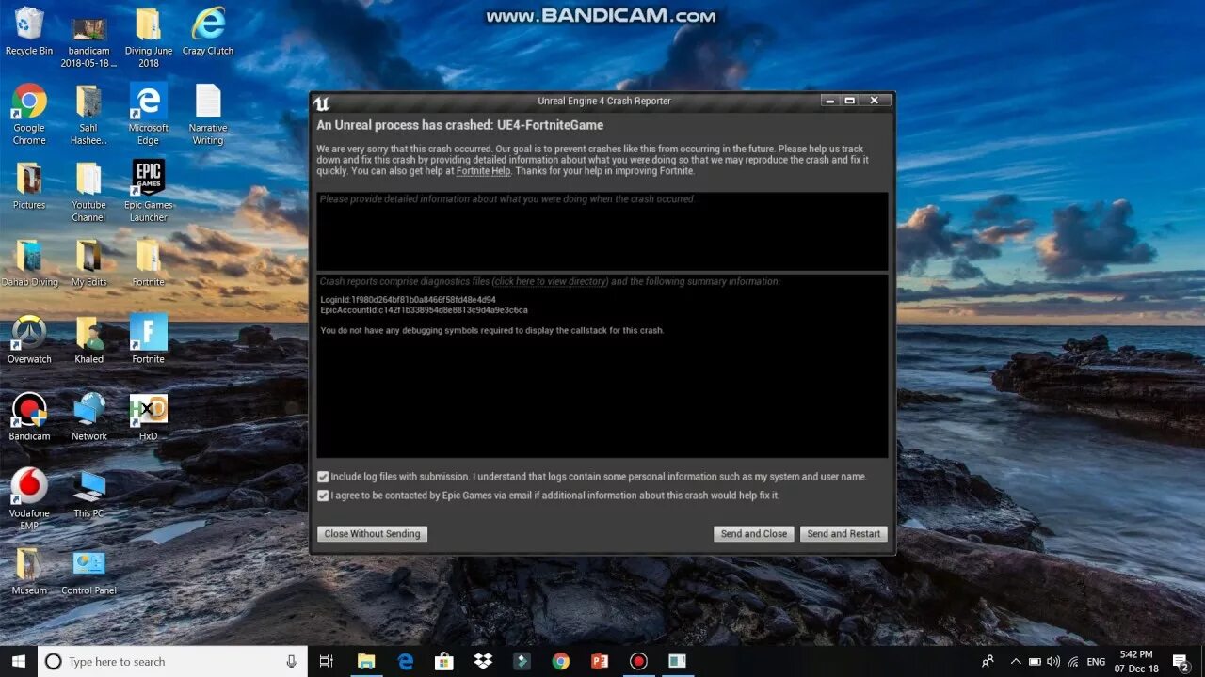Open the People icon in the system tray

(x=988, y=661)
